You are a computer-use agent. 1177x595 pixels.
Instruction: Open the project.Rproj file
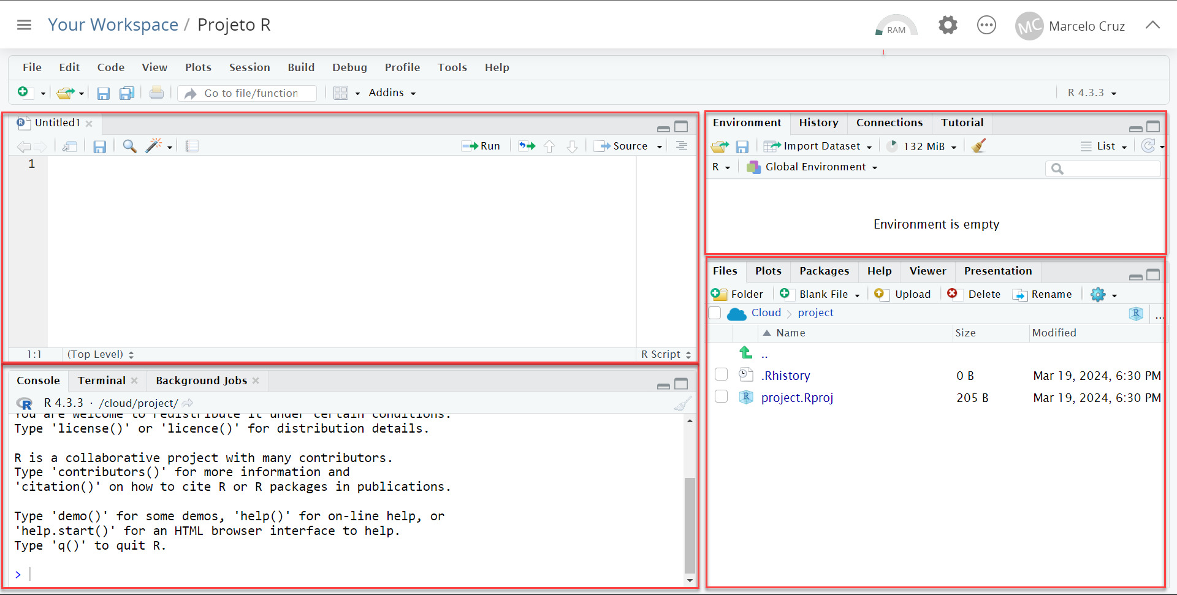797,397
